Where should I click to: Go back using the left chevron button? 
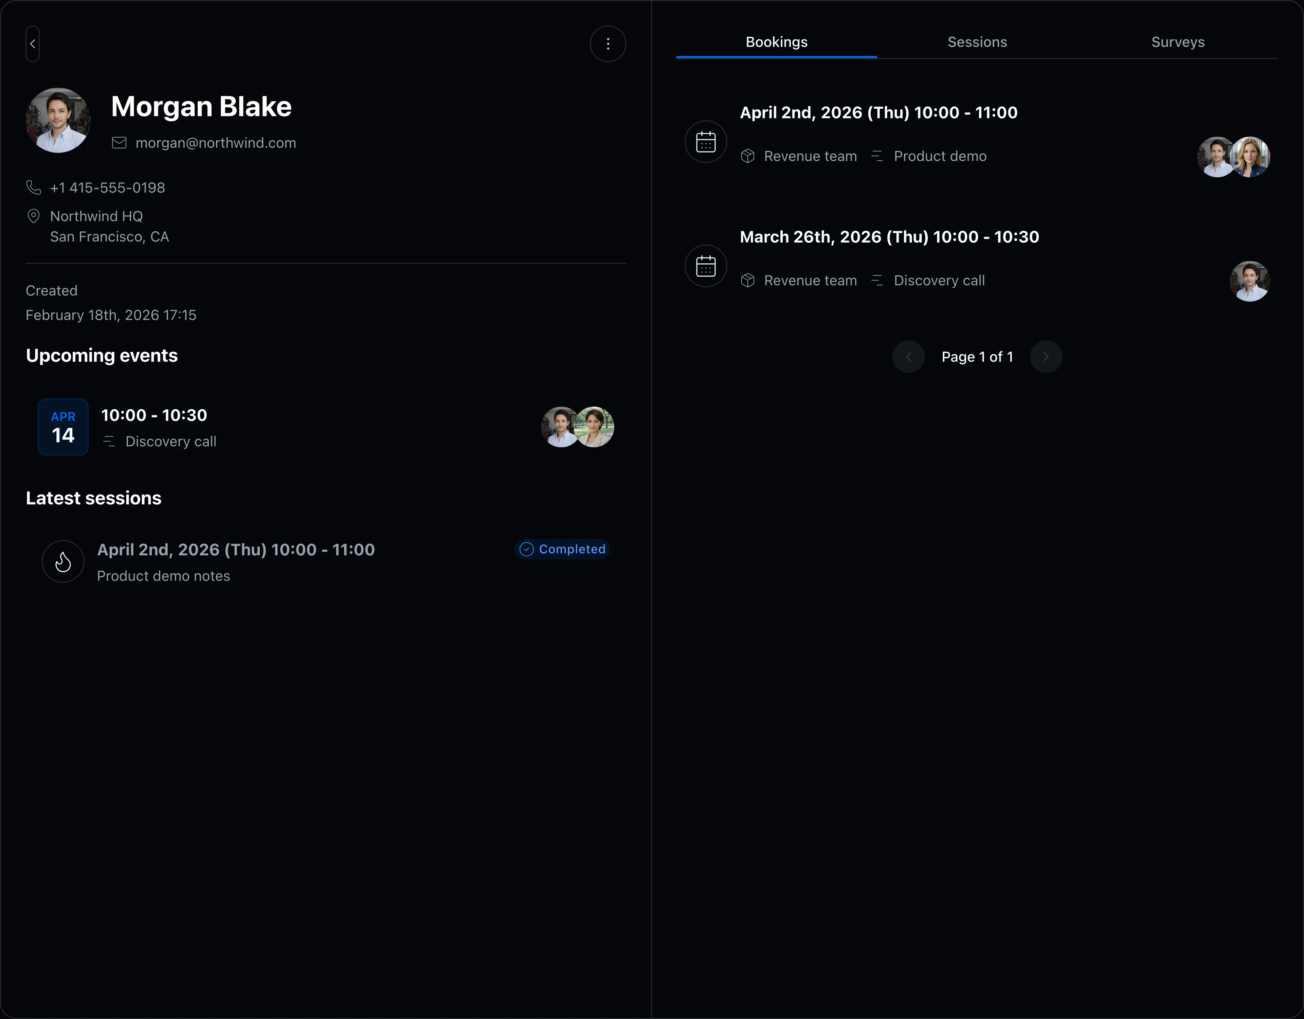pos(33,43)
